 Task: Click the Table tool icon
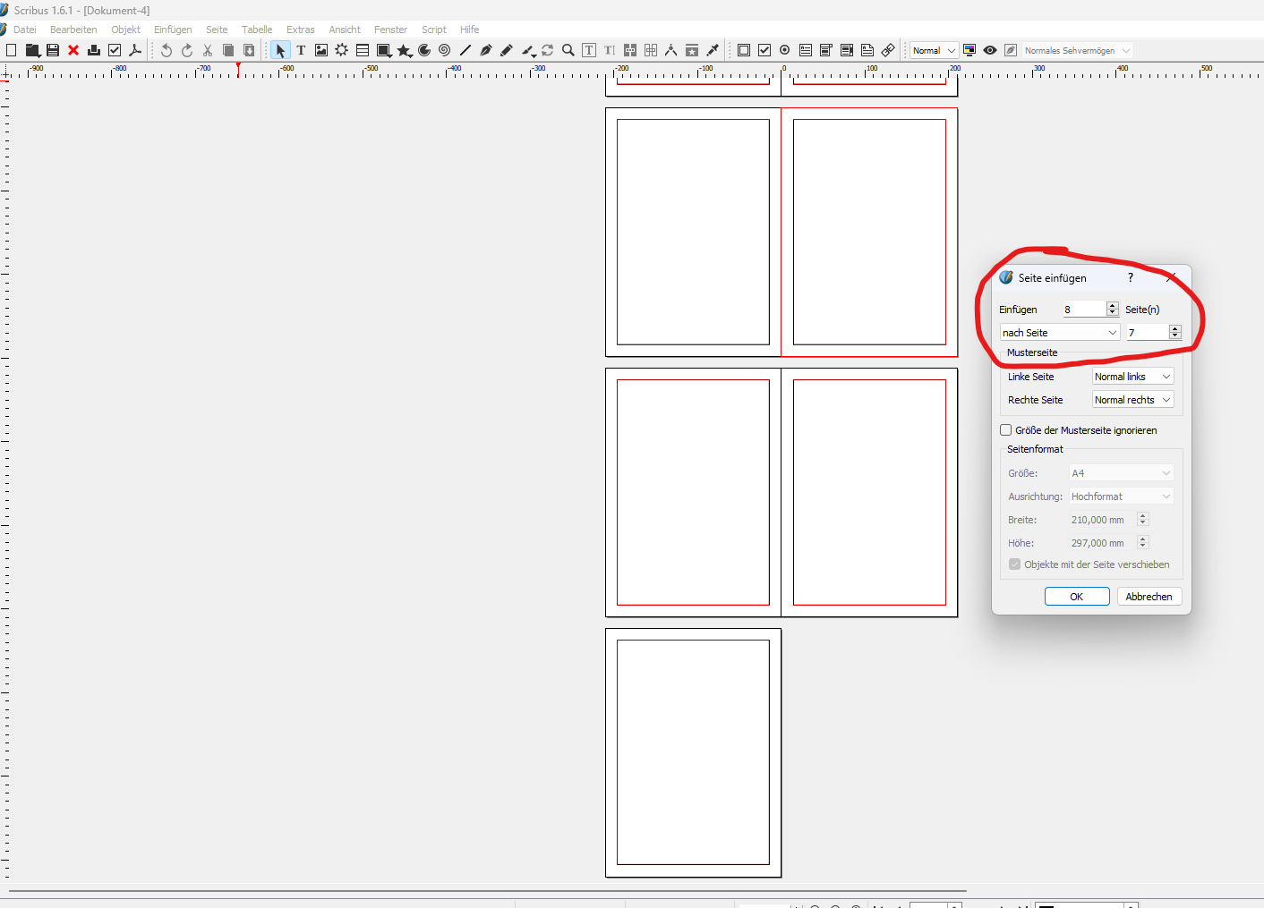[363, 51]
